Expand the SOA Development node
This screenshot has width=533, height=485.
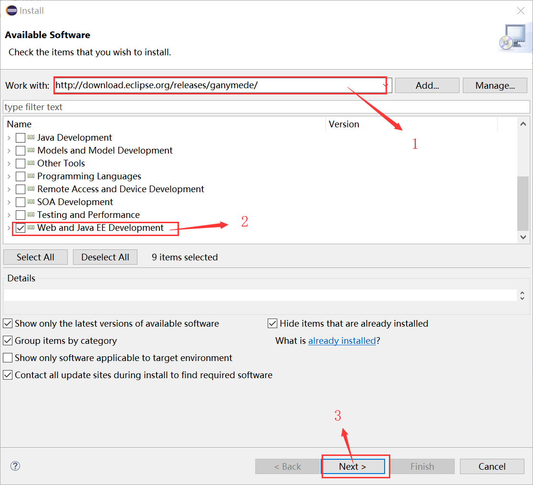click(9, 202)
